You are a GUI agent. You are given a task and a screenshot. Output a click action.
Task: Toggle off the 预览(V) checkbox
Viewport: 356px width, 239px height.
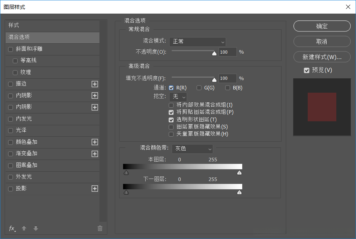coord(306,70)
